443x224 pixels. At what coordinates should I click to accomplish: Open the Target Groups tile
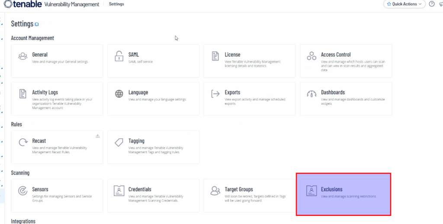250,195
